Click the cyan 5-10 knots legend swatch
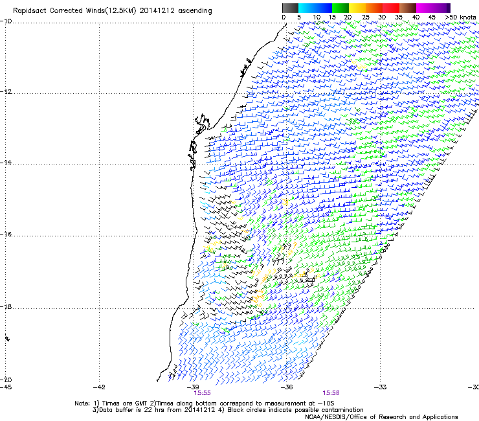The width and height of the screenshot is (479, 421). coord(307,8)
